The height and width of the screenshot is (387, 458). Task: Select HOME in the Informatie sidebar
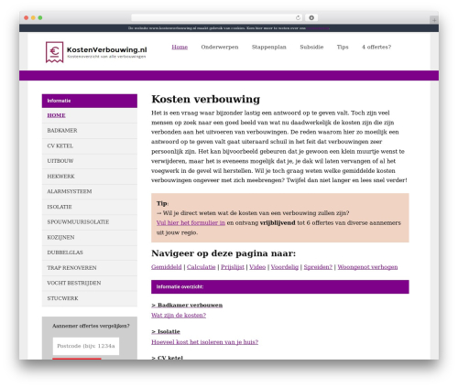(x=90, y=115)
